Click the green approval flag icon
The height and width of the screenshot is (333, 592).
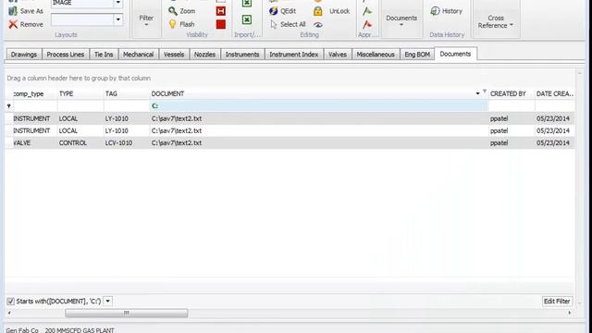coord(367,11)
